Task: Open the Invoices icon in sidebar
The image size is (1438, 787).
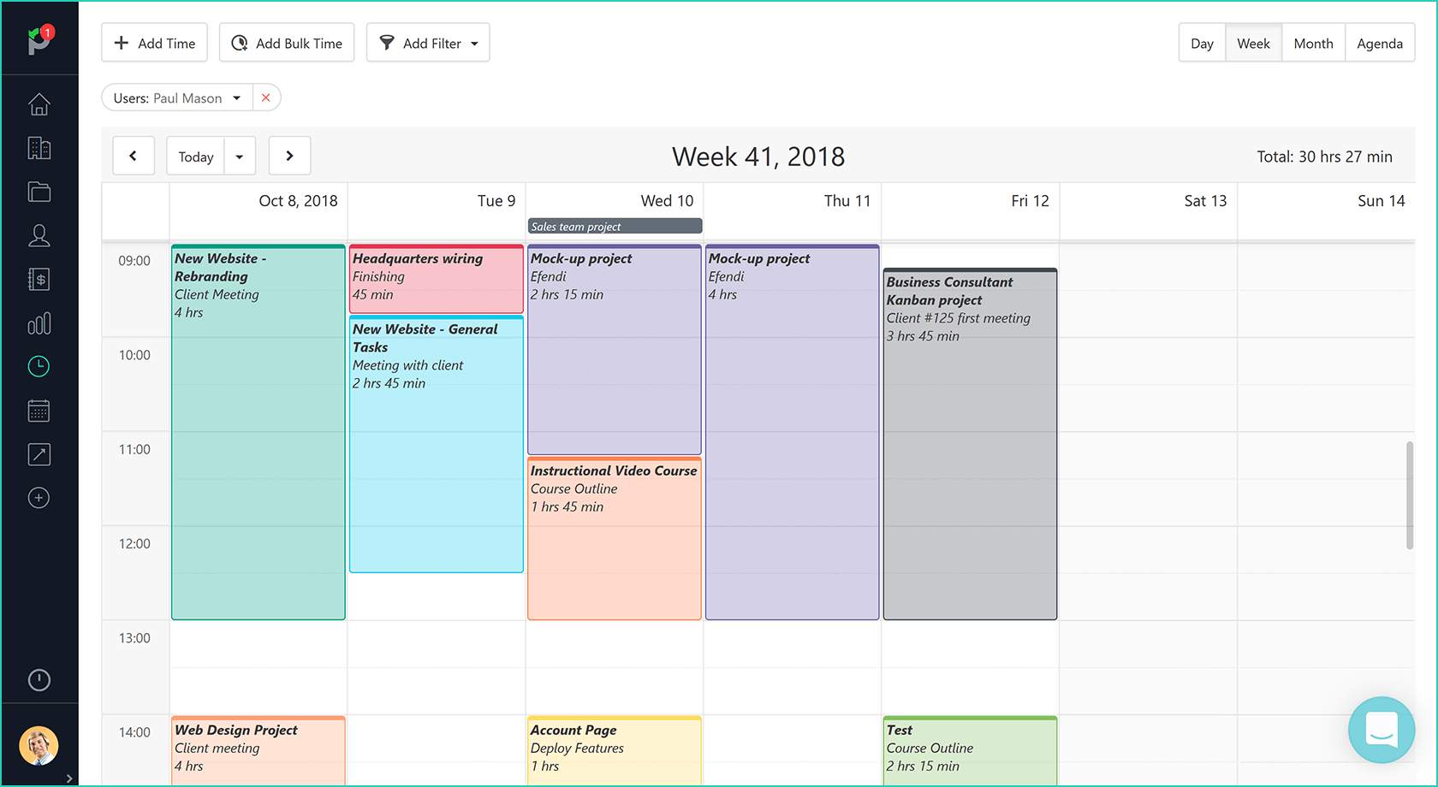Action: 39,279
